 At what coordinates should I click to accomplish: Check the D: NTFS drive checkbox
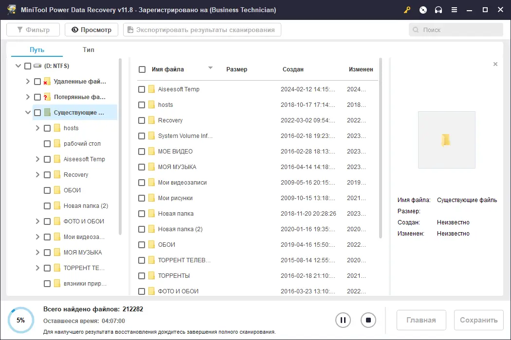[x=28, y=66]
